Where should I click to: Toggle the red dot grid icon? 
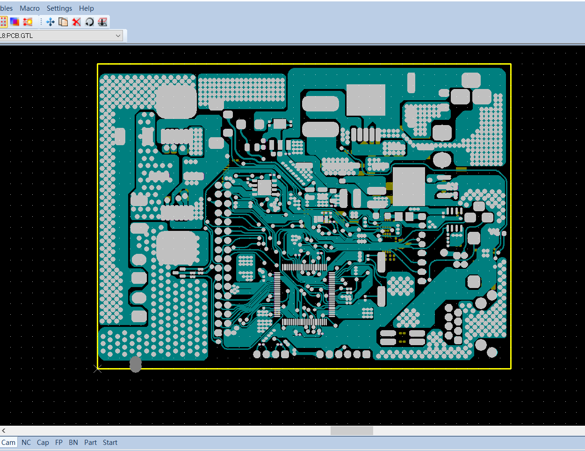3,22
